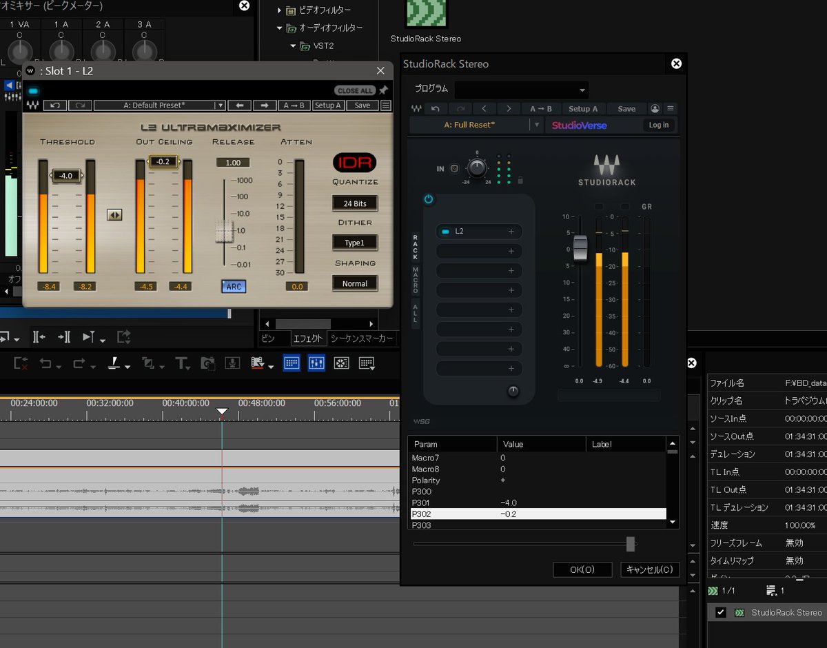This screenshot has height=648, width=827.
Task: Expand the ビデオフィルター tree node
Action: [280, 10]
